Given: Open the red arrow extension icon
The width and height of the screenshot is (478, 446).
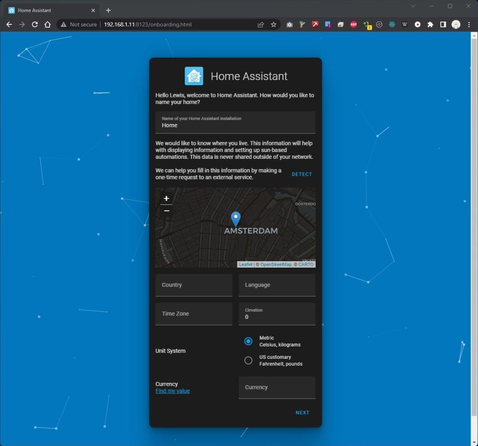Looking at the screenshot, I should (315, 25).
